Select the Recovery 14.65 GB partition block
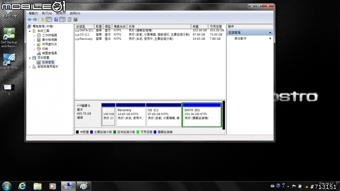This screenshot has height=191, width=340. [x=131, y=115]
